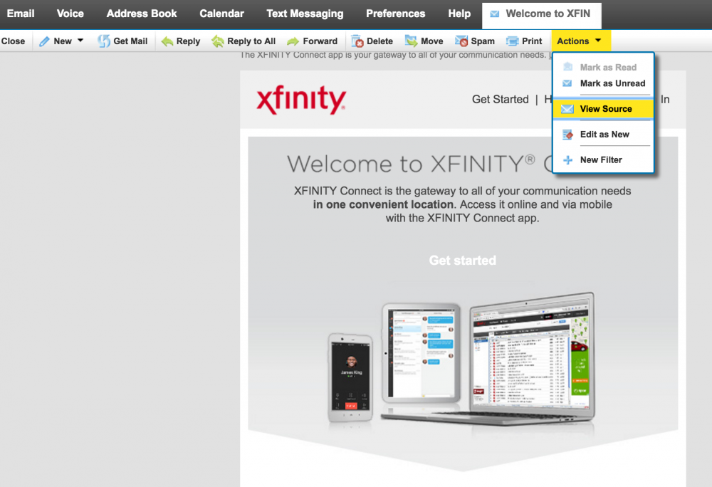This screenshot has width=712, height=487.
Task: Click the white Get started button
Action: pyautogui.click(x=463, y=261)
